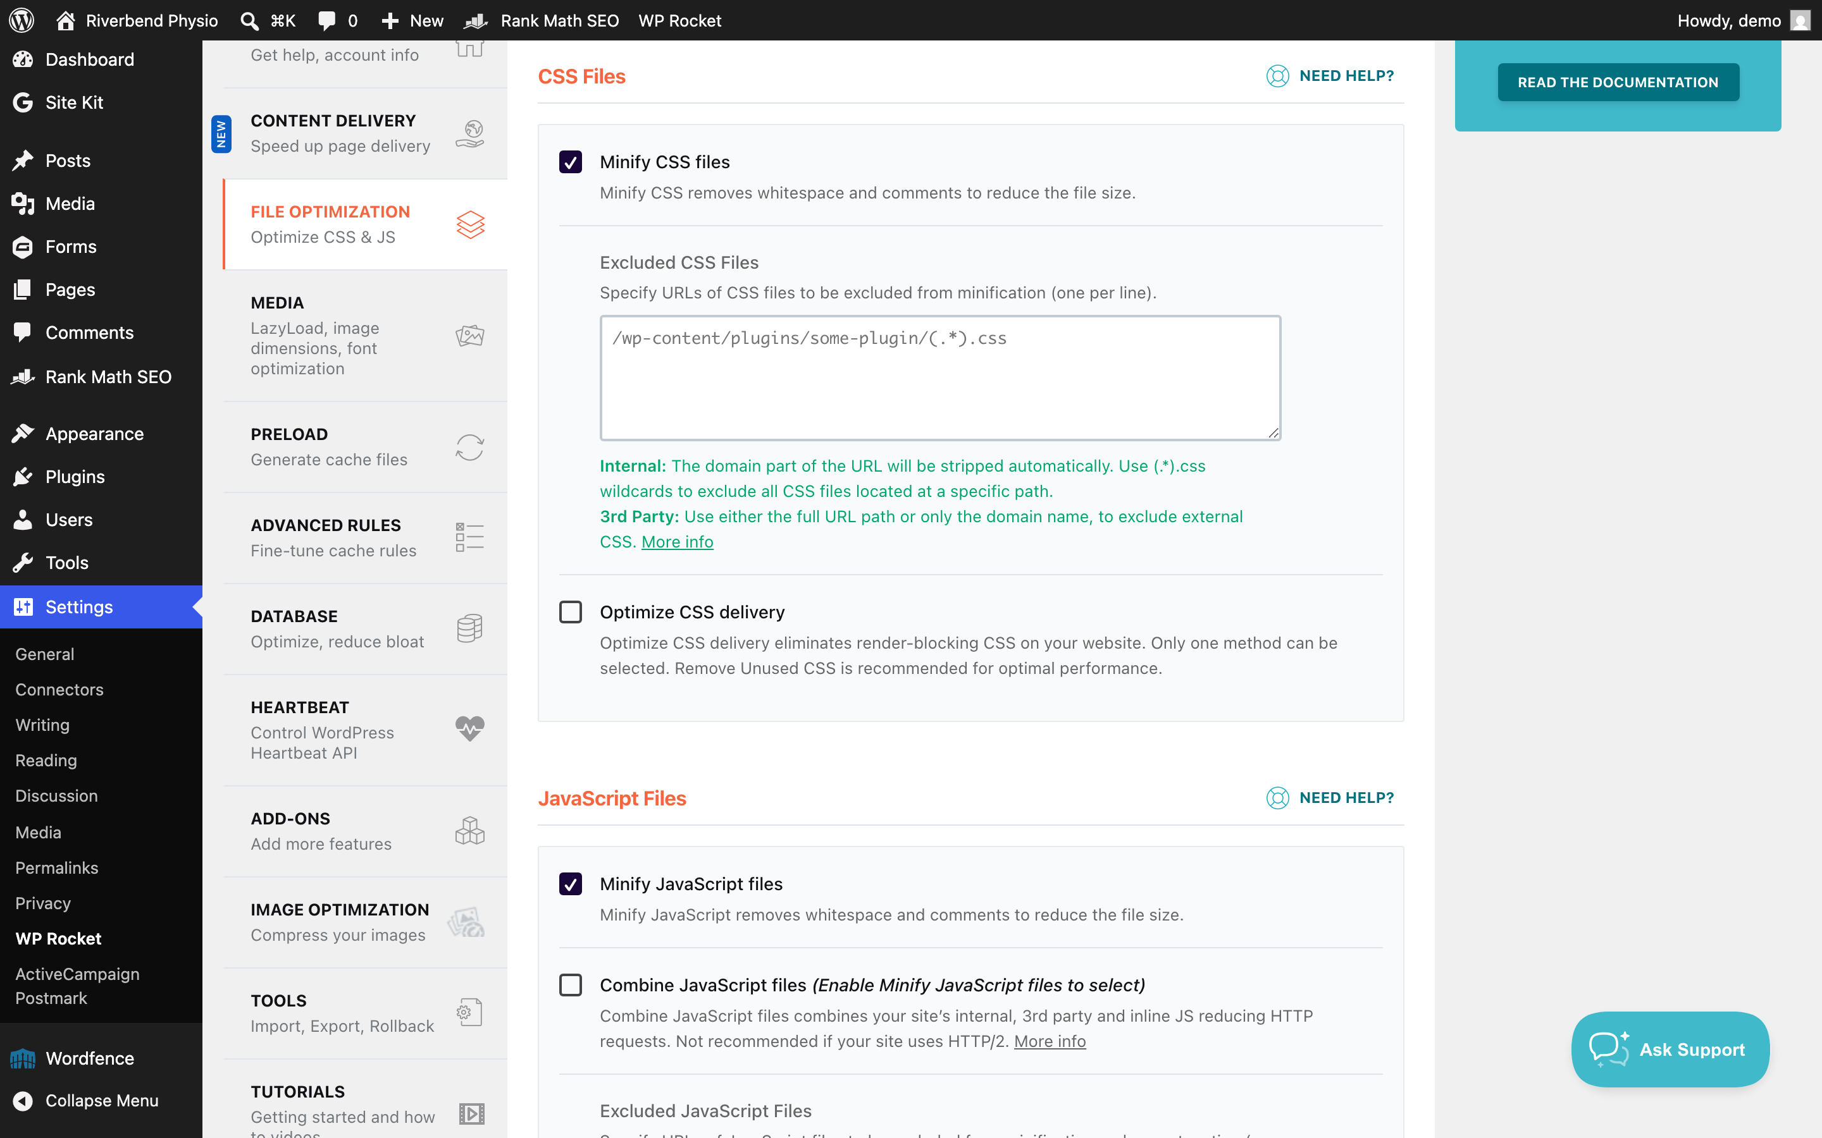Enable Optimize CSS delivery checkbox
1822x1138 pixels.
571,612
